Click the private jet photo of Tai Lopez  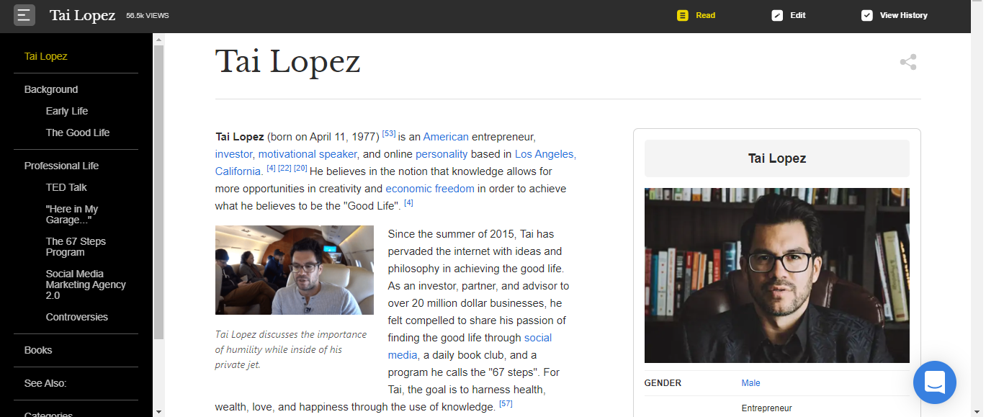pyautogui.click(x=294, y=270)
